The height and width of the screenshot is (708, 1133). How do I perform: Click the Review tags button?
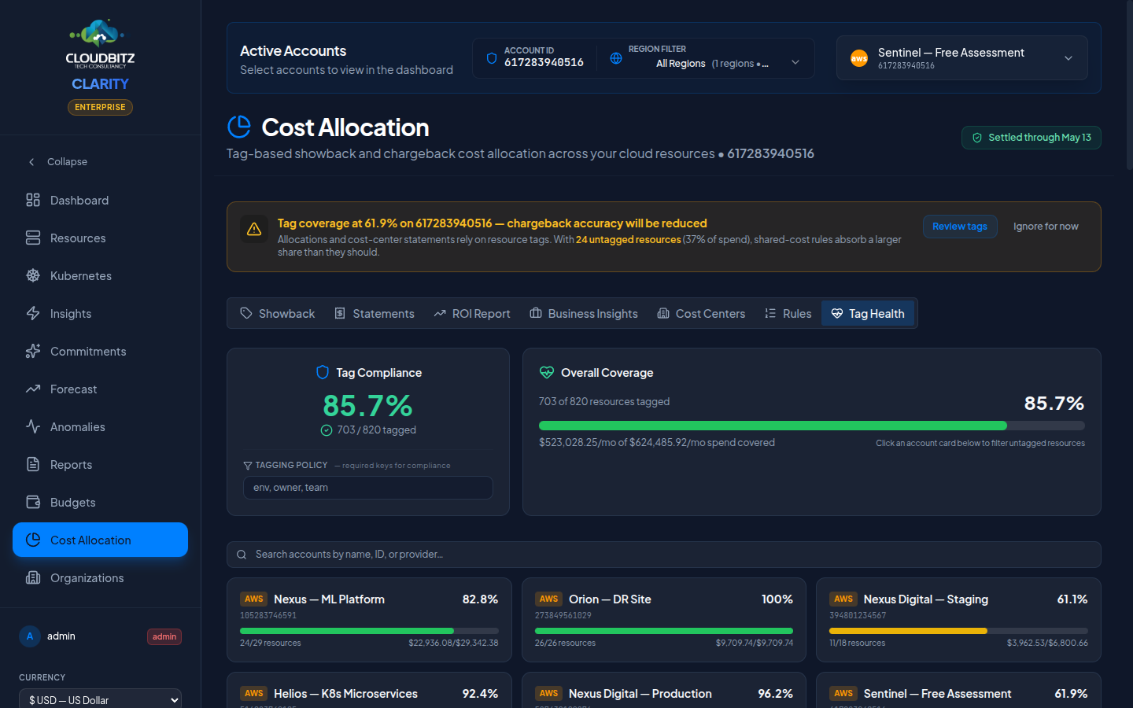click(x=960, y=227)
